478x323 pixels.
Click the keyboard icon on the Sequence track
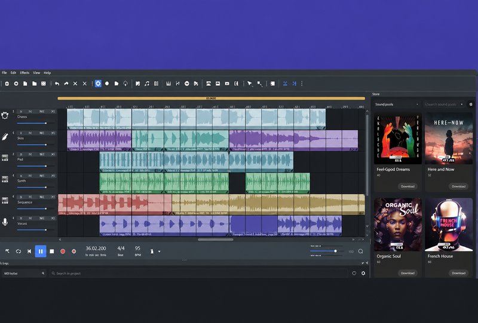[5, 200]
